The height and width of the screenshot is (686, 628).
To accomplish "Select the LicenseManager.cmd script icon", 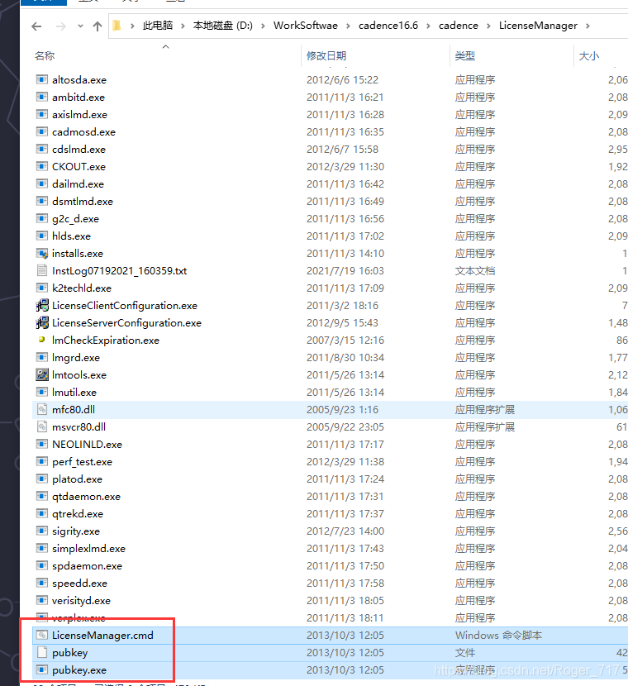I will (x=42, y=636).
